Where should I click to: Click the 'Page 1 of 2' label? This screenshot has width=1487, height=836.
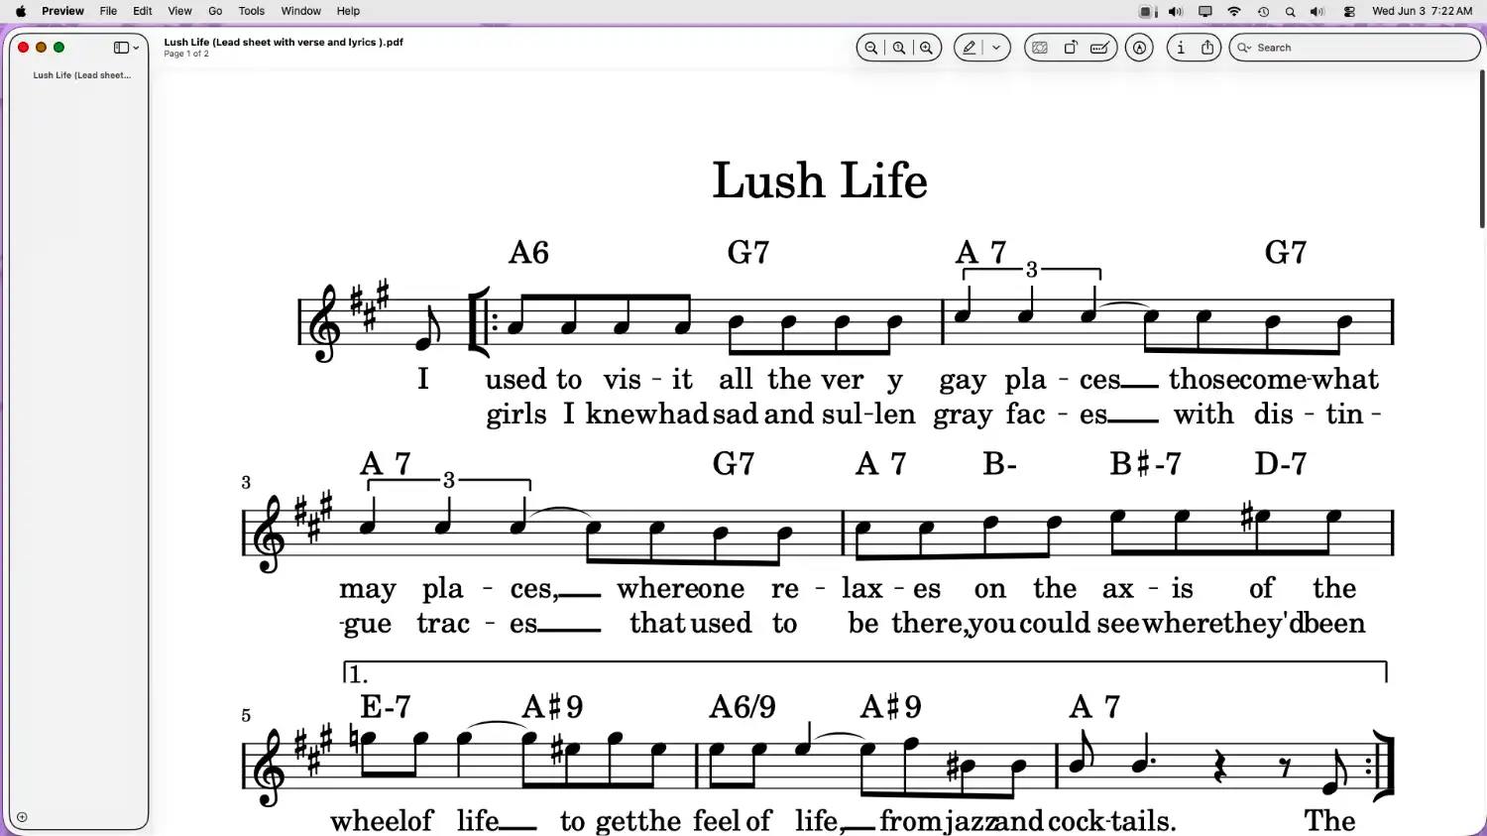click(x=186, y=54)
